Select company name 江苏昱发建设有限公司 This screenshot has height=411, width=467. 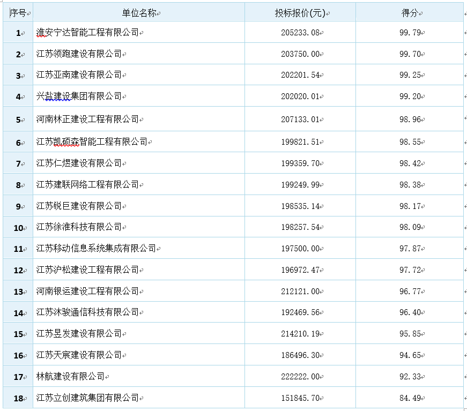tap(79, 334)
